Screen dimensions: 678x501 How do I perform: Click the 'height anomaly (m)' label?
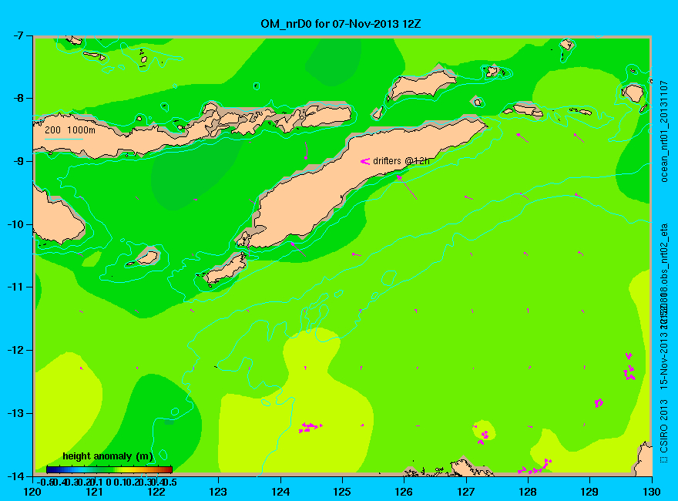point(107,456)
